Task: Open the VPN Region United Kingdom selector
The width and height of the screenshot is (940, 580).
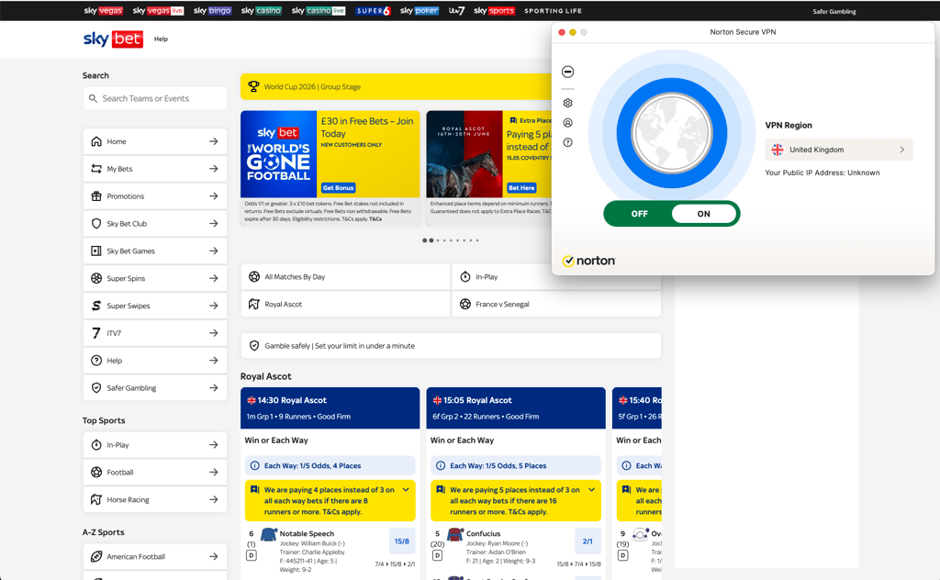Action: [x=839, y=150]
